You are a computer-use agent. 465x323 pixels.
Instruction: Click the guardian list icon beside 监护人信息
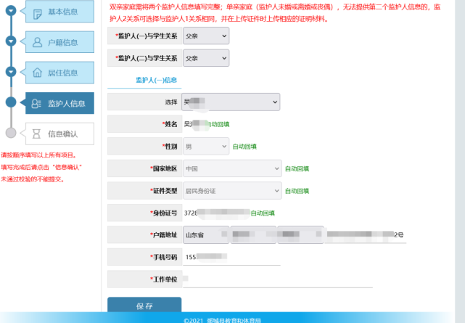tap(36, 103)
